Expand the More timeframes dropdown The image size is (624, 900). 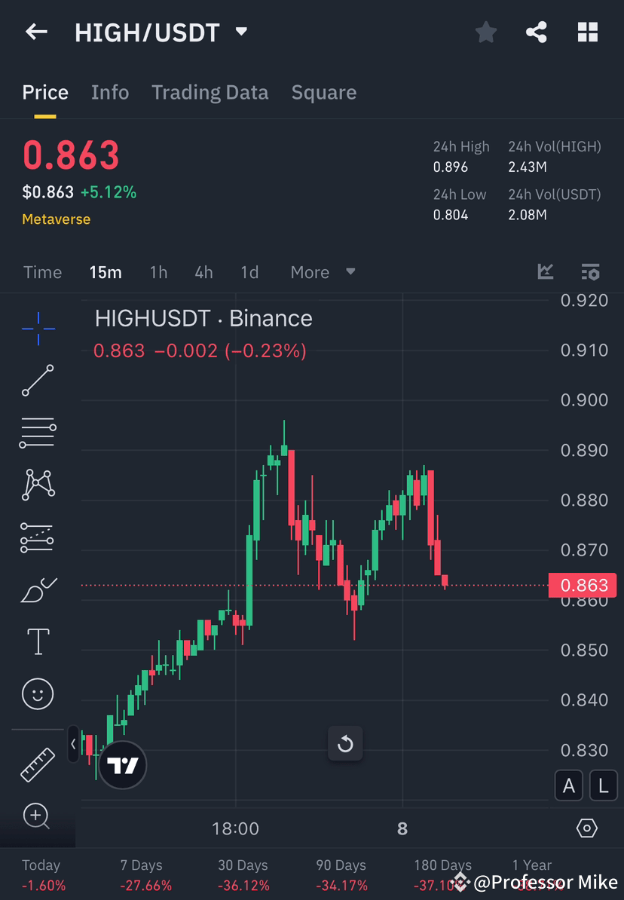[323, 272]
